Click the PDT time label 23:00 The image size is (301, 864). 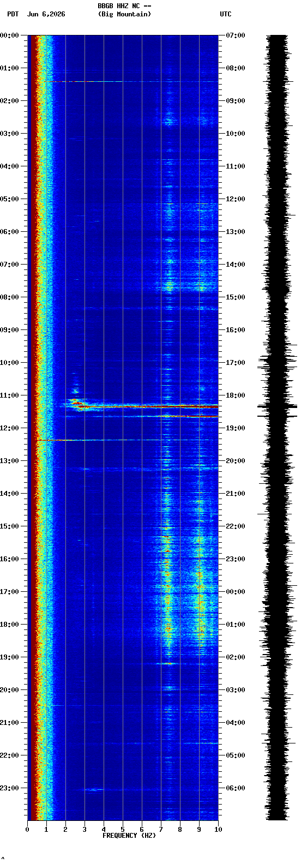click(x=9, y=788)
